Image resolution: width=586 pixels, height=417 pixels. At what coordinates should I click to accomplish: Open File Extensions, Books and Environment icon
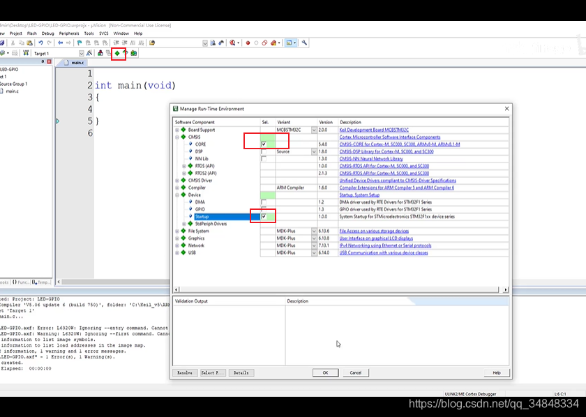pyautogui.click(x=100, y=54)
